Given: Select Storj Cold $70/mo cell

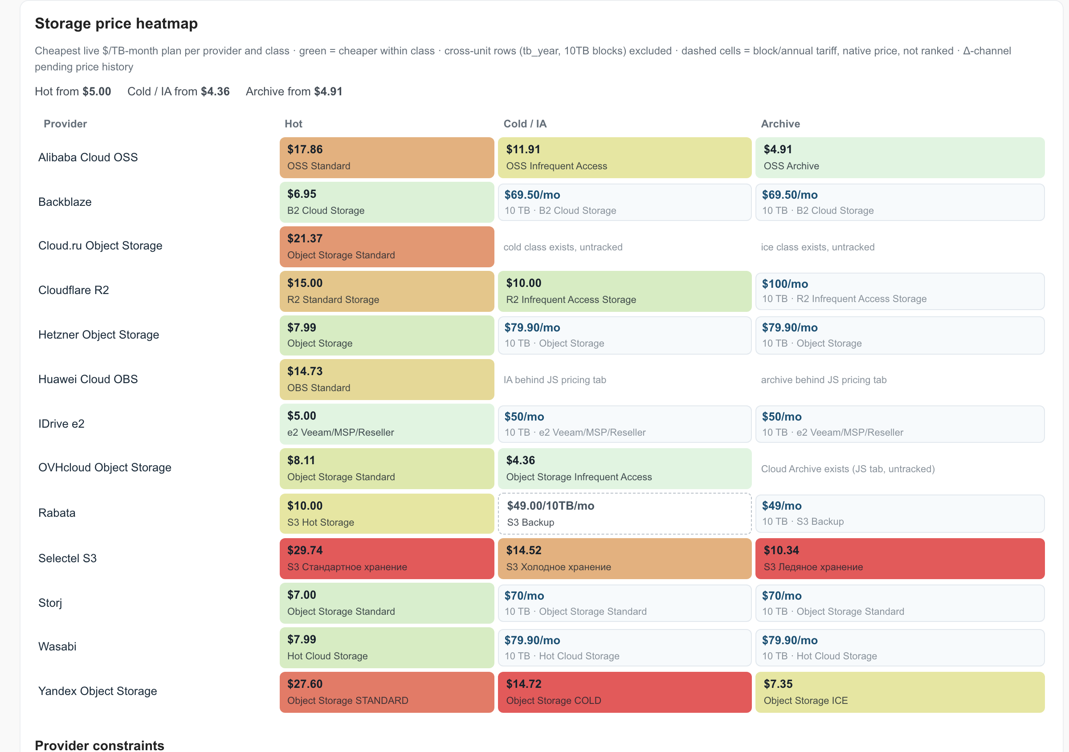Looking at the screenshot, I should click(624, 604).
